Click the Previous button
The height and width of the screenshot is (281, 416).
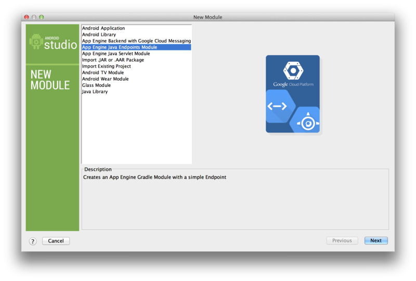(342, 240)
